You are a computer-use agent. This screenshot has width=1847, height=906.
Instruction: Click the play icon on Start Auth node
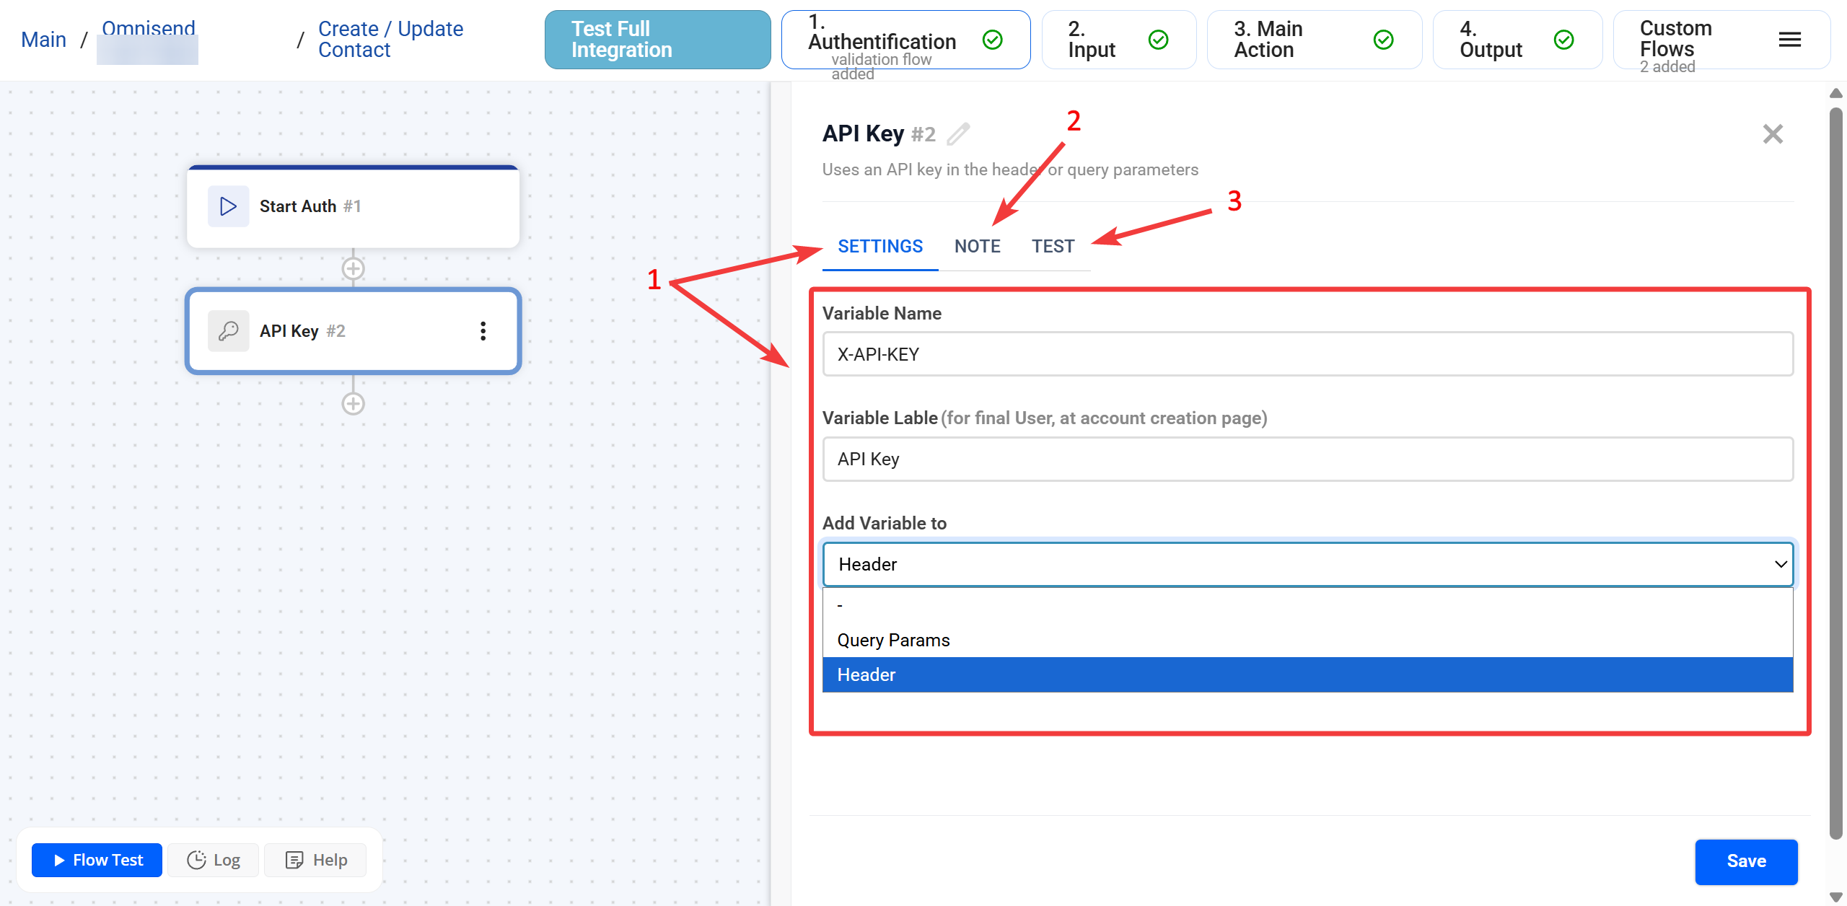pyautogui.click(x=227, y=206)
